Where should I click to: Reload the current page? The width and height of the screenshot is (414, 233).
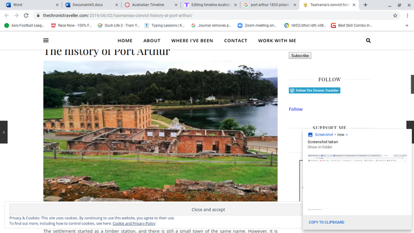click(x=26, y=16)
